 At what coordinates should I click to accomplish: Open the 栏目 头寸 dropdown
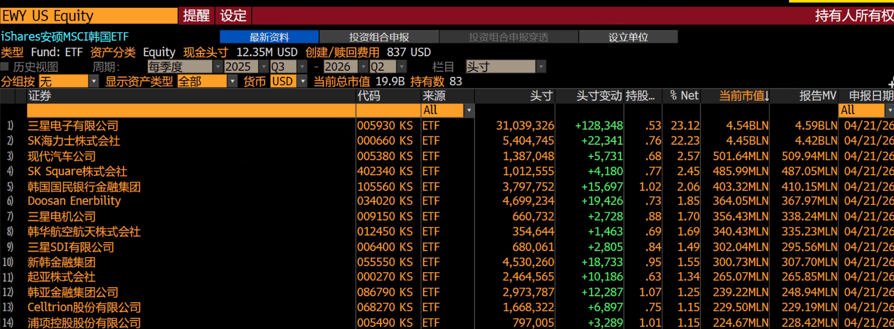coord(506,67)
